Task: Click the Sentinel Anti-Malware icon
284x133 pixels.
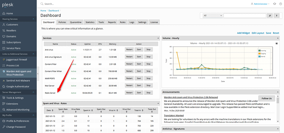Action: (4, 81)
